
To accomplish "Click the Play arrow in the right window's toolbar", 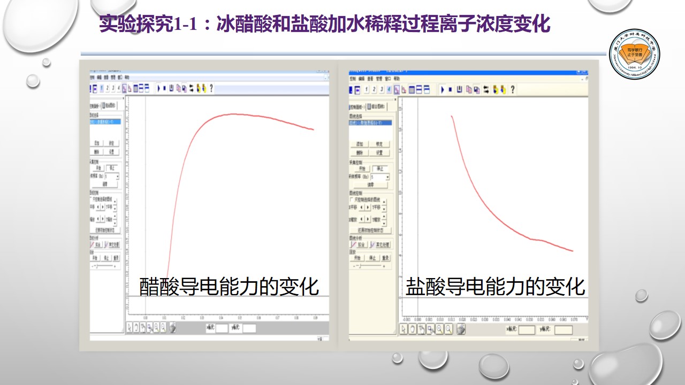I will click(x=443, y=89).
